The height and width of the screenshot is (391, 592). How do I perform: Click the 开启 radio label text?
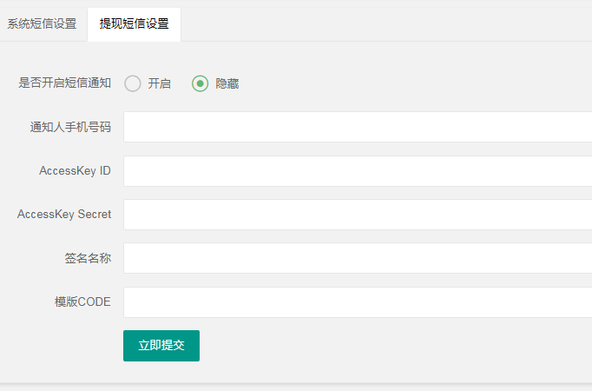point(160,83)
